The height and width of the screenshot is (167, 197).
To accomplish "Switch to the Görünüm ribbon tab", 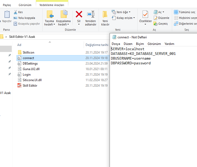I will [x=25, y=5].
